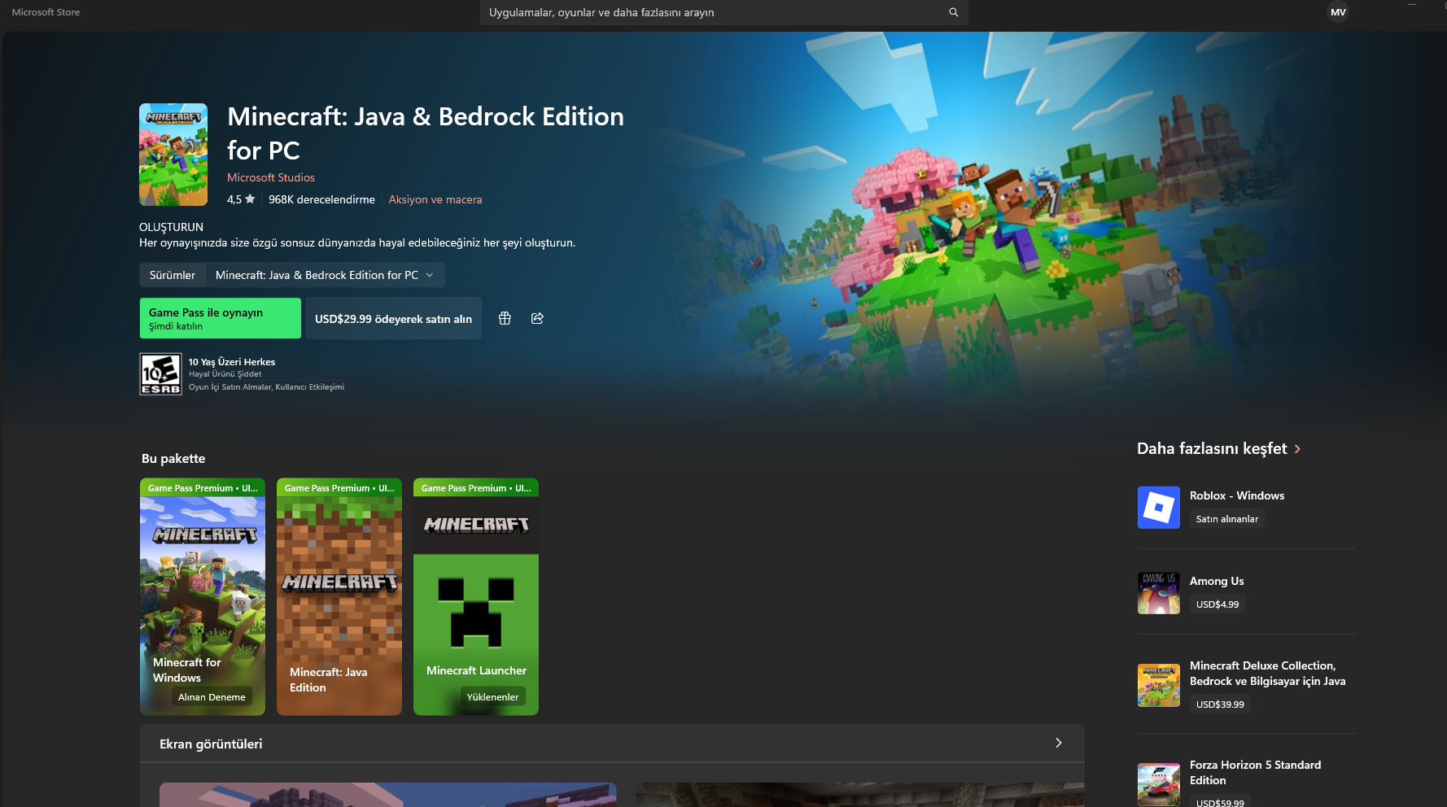This screenshot has height=807, width=1447.
Task: Click the USD$4.99 price tag
Action: (1217, 604)
